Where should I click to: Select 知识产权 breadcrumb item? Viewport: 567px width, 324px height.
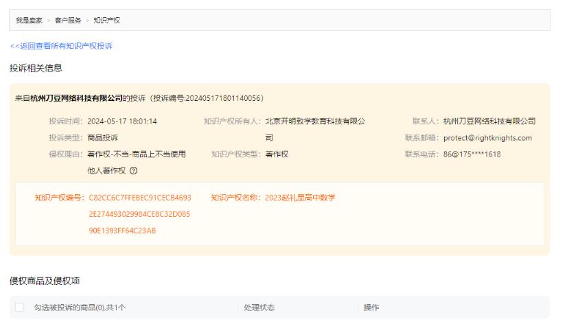point(107,20)
